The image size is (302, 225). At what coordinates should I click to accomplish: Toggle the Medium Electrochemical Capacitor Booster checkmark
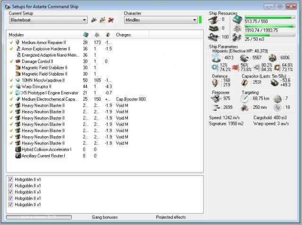click(11, 99)
